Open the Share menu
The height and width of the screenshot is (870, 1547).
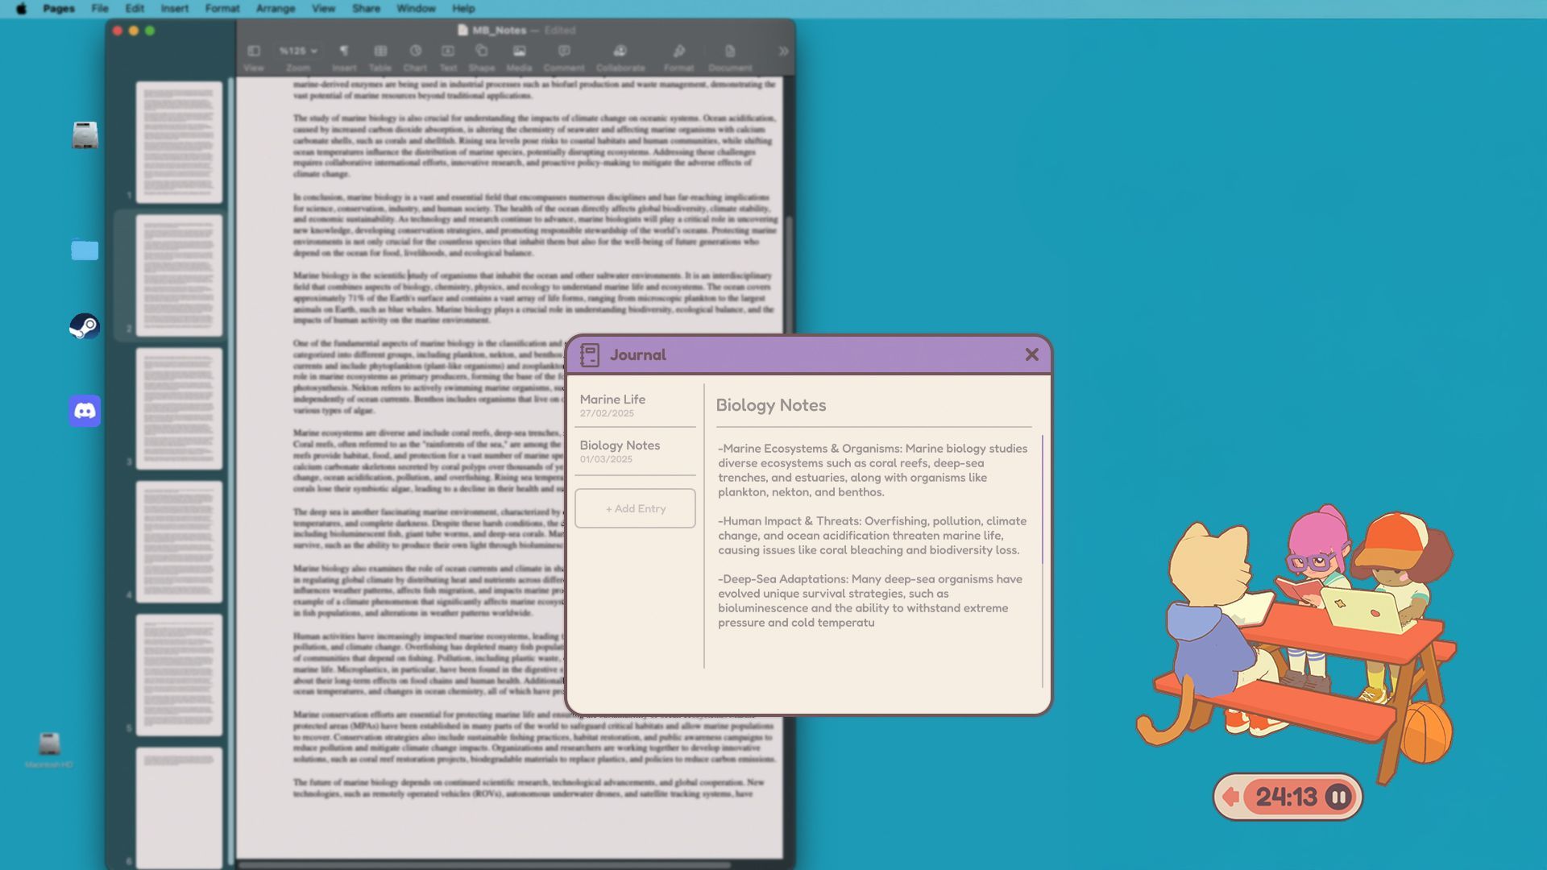366,8
